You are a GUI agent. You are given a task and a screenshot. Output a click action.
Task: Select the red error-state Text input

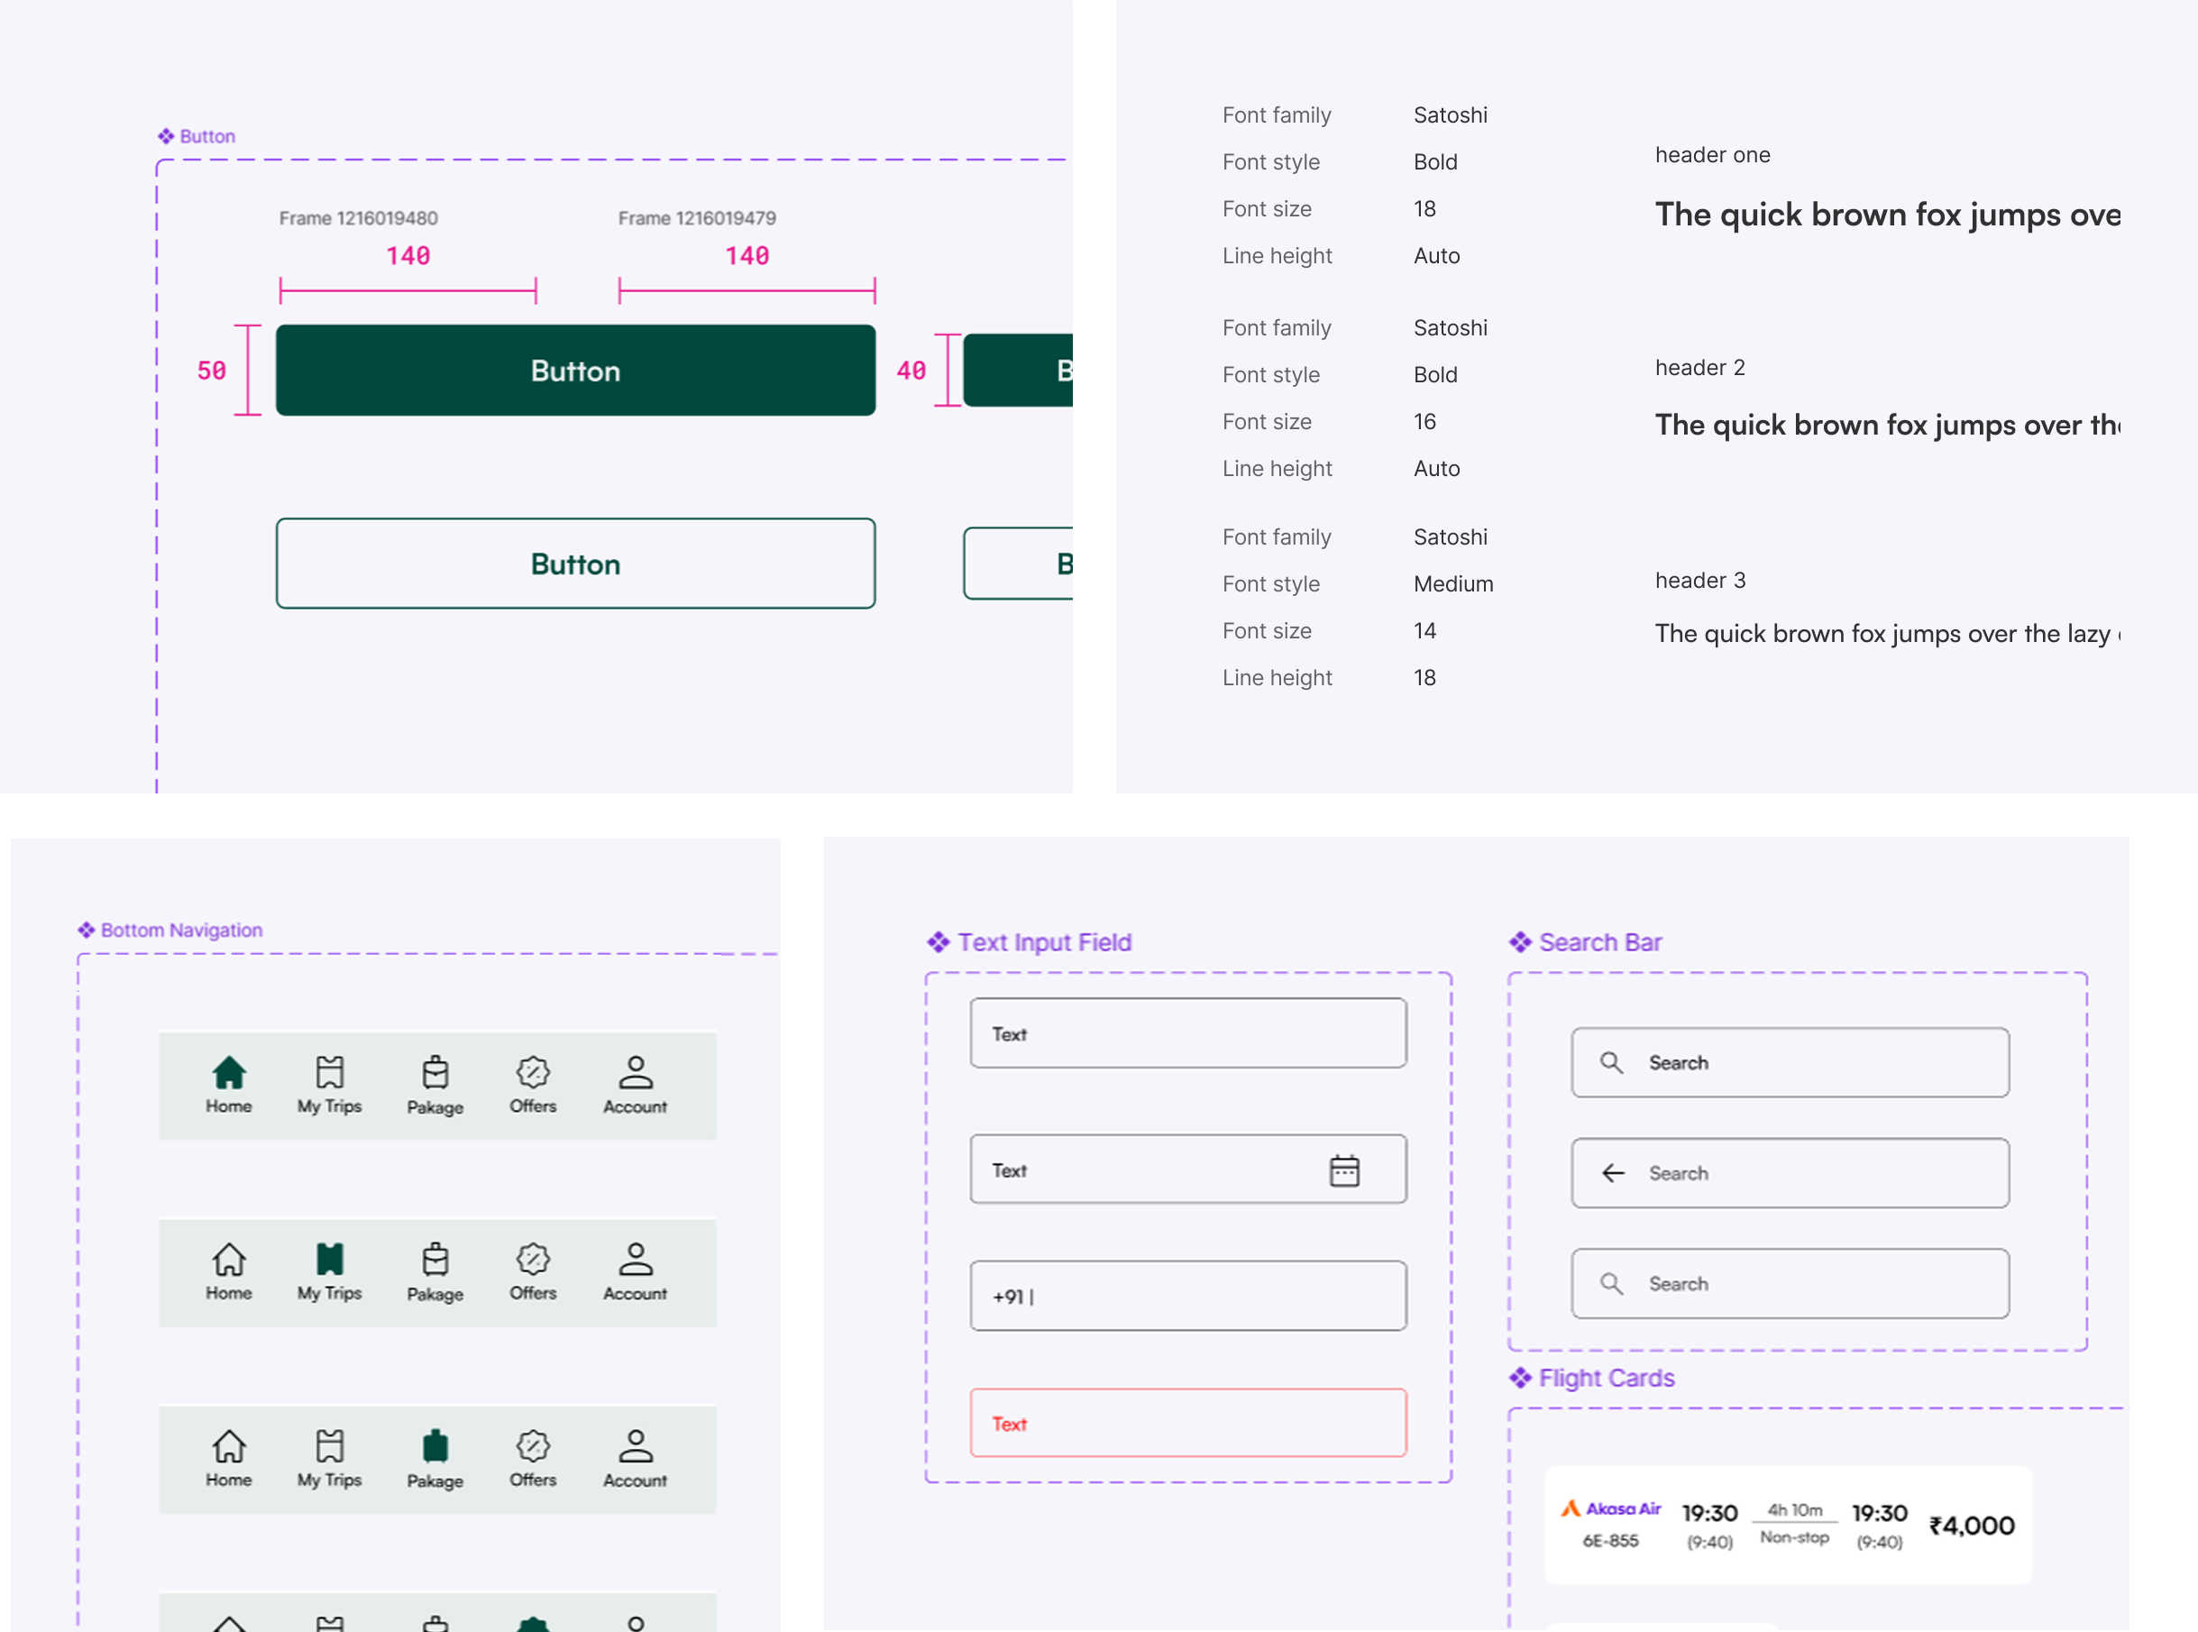(1188, 1423)
